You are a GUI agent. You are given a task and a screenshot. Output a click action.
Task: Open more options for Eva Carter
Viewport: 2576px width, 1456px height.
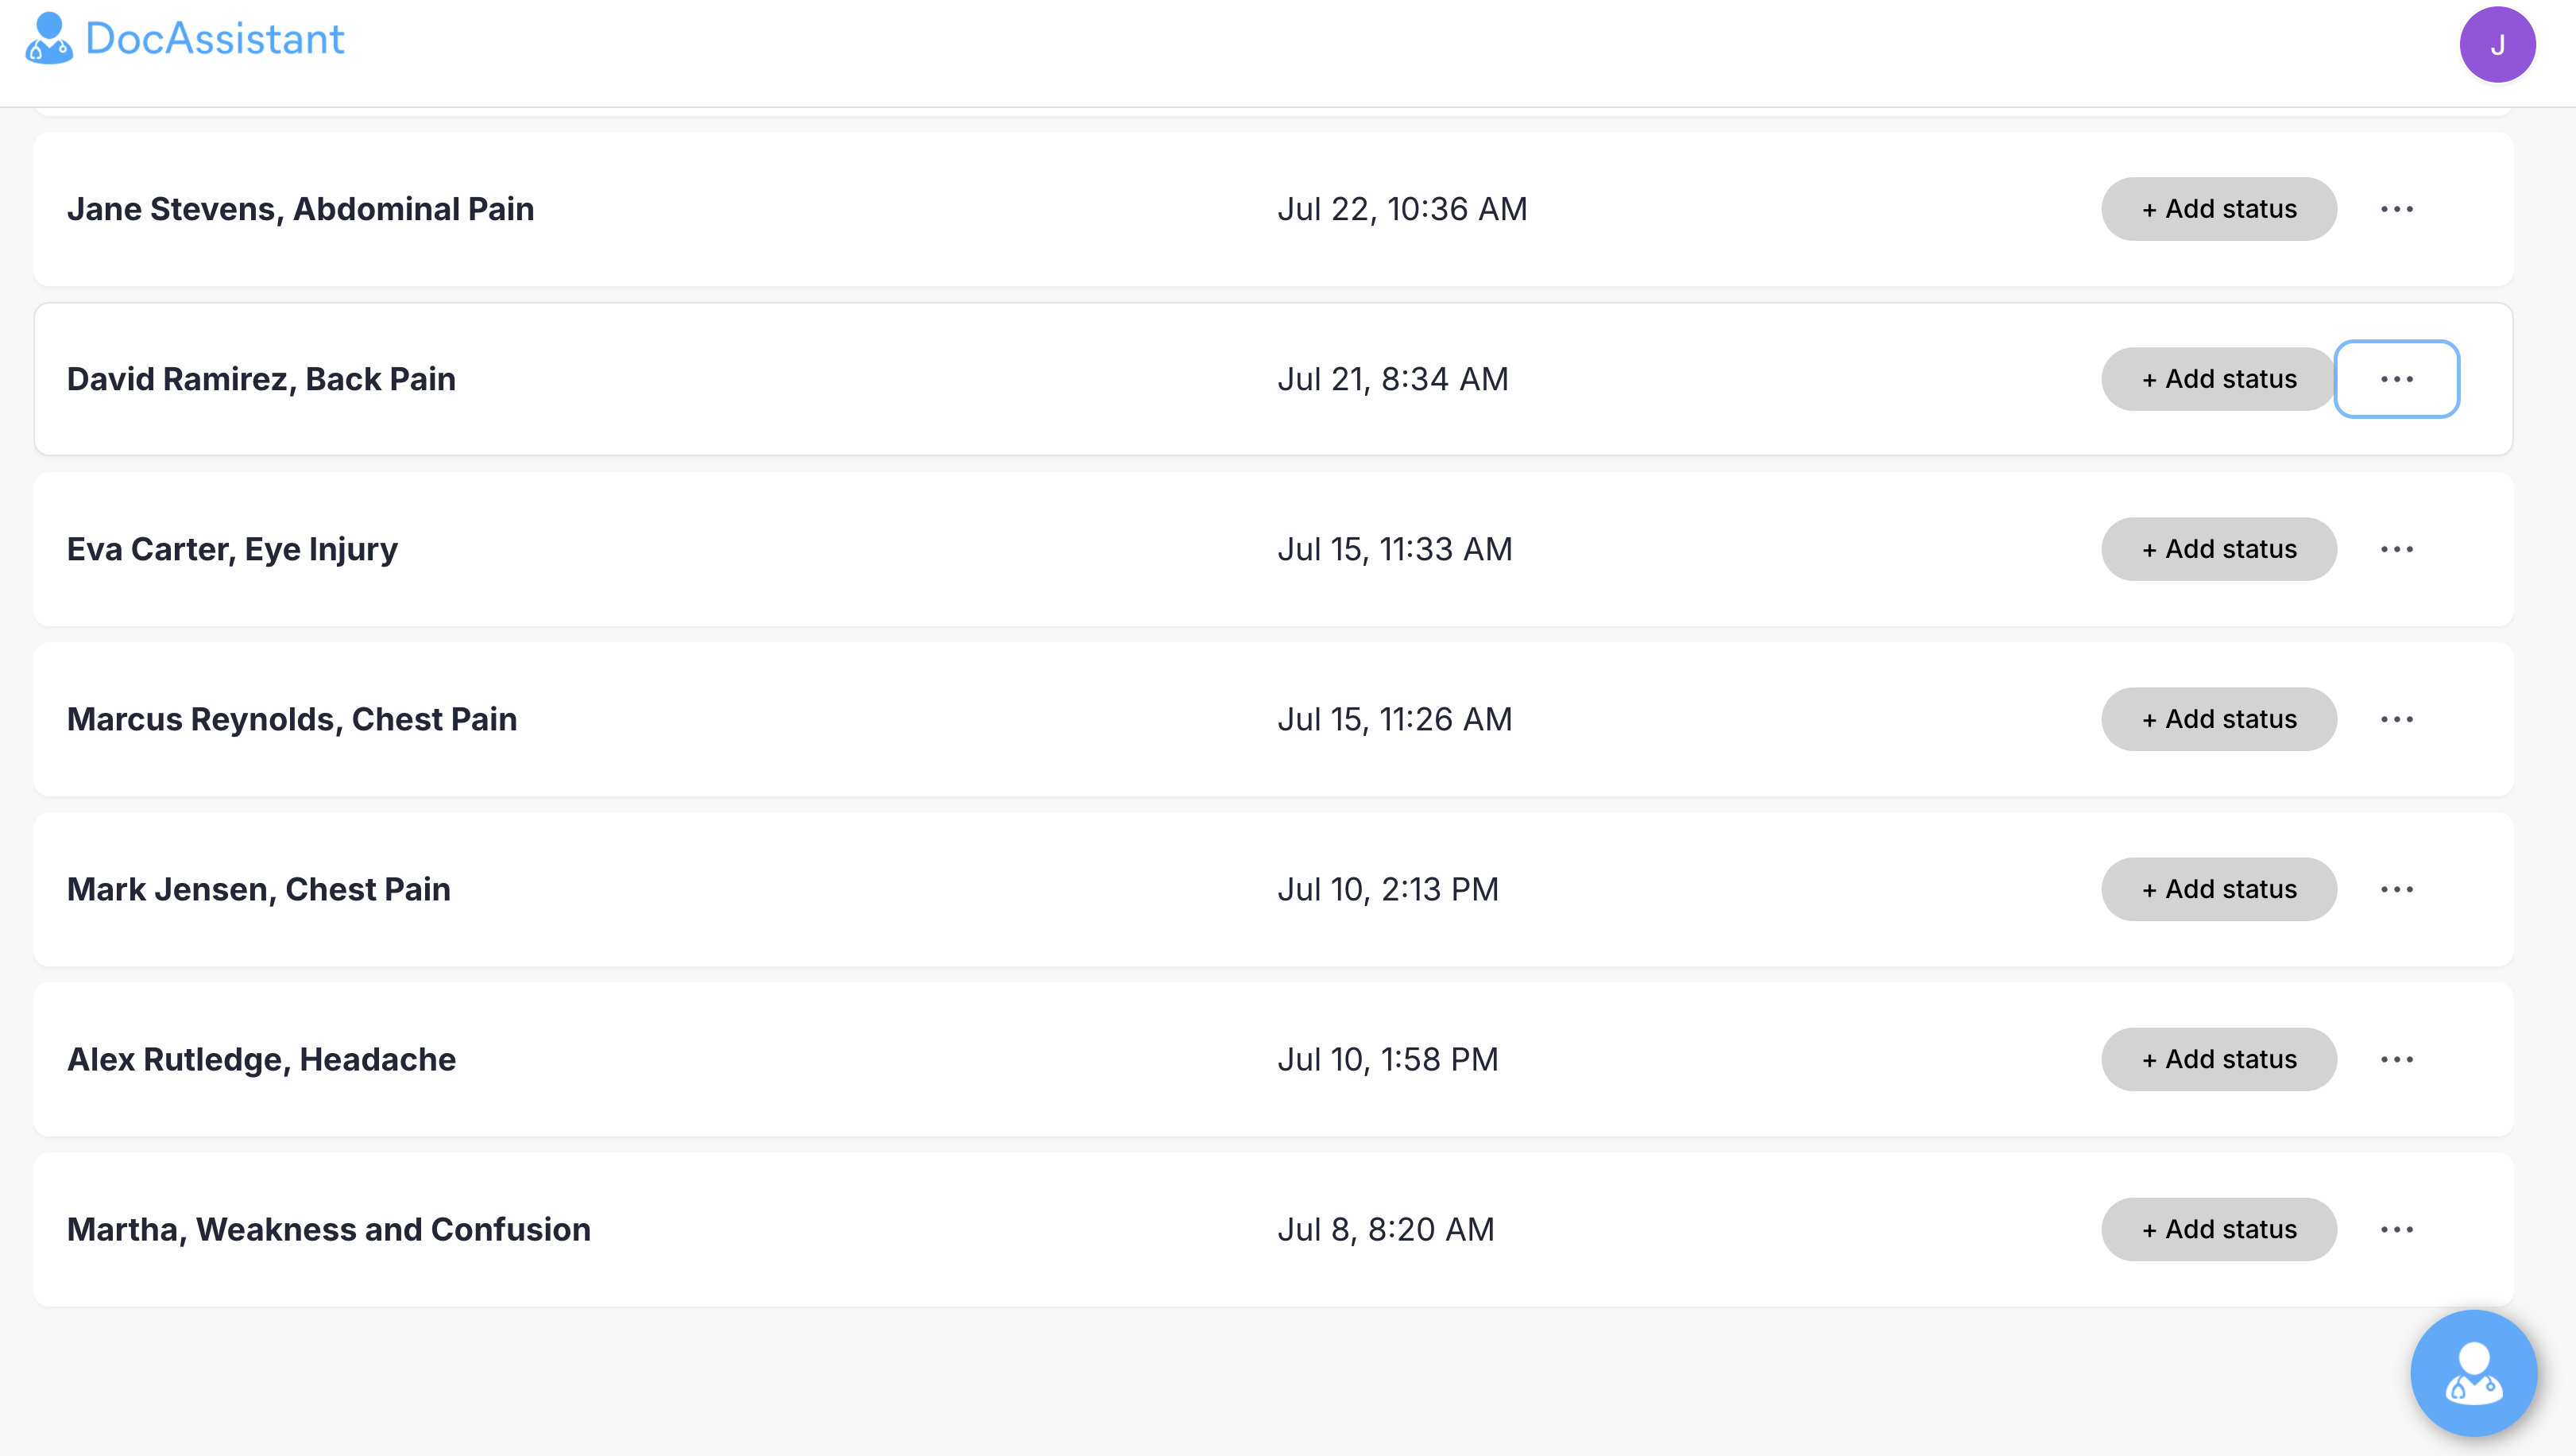pos(2396,549)
